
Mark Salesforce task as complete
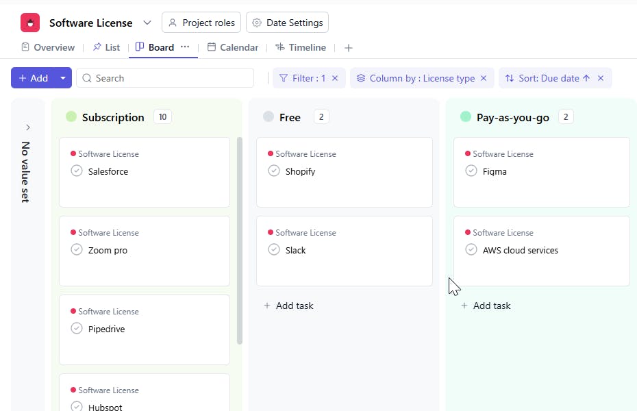77,171
